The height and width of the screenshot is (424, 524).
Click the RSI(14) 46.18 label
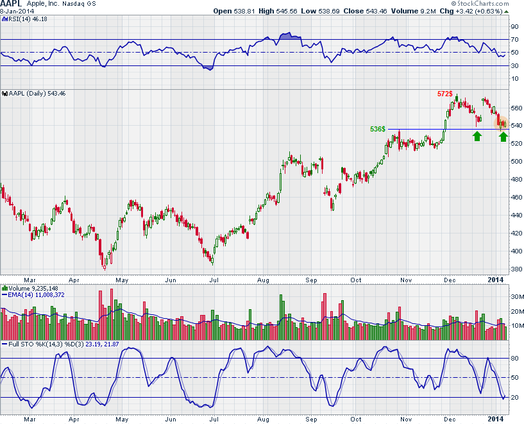[x=28, y=19]
